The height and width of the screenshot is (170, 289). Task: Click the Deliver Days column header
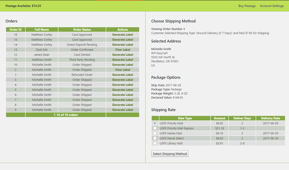242,118
